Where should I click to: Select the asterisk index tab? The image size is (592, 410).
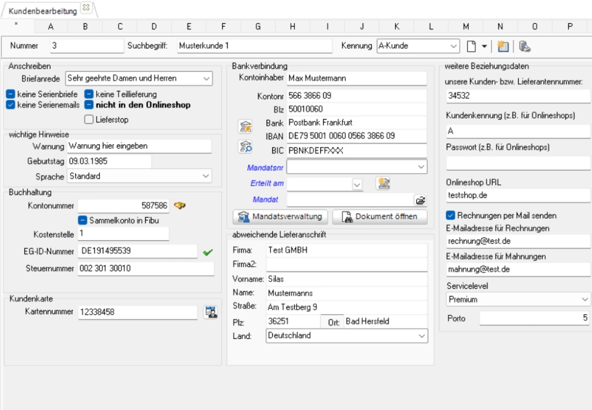pyautogui.click(x=16, y=25)
